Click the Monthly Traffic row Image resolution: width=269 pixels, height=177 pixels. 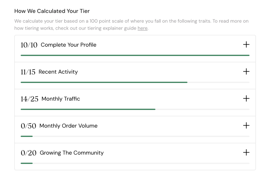point(61,99)
